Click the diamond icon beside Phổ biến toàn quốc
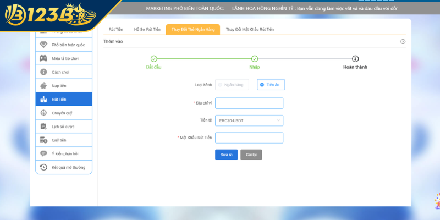Viewport: 440px width, 220px height. pyautogui.click(x=43, y=45)
